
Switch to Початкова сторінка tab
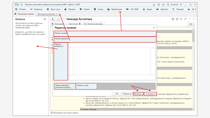[x=24, y=14]
